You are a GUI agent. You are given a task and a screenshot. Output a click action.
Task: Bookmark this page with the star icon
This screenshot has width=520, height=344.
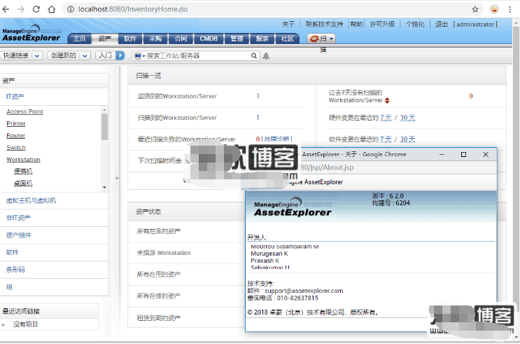point(475,9)
